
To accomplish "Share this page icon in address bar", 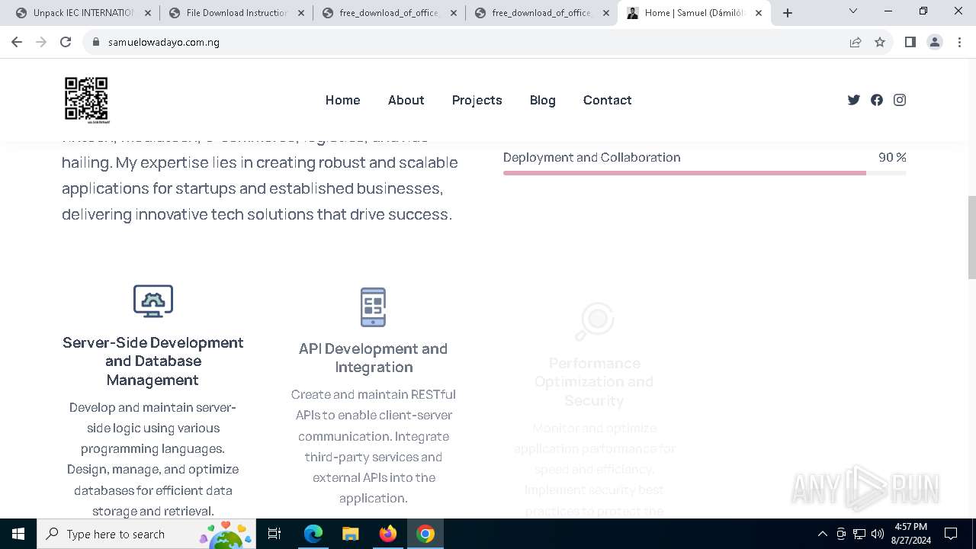I will 856,42.
